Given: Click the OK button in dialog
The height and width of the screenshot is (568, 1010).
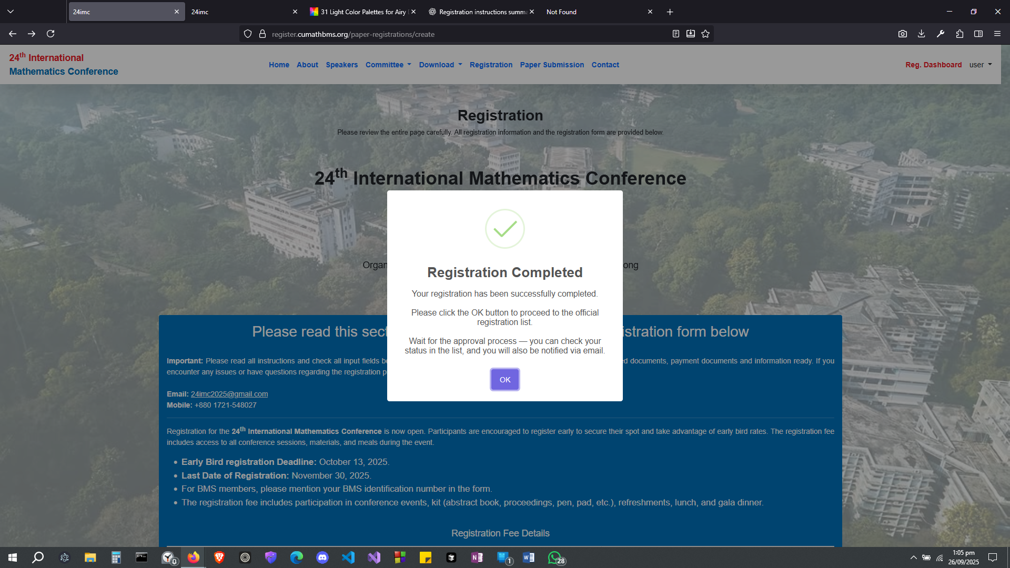Looking at the screenshot, I should (504, 379).
